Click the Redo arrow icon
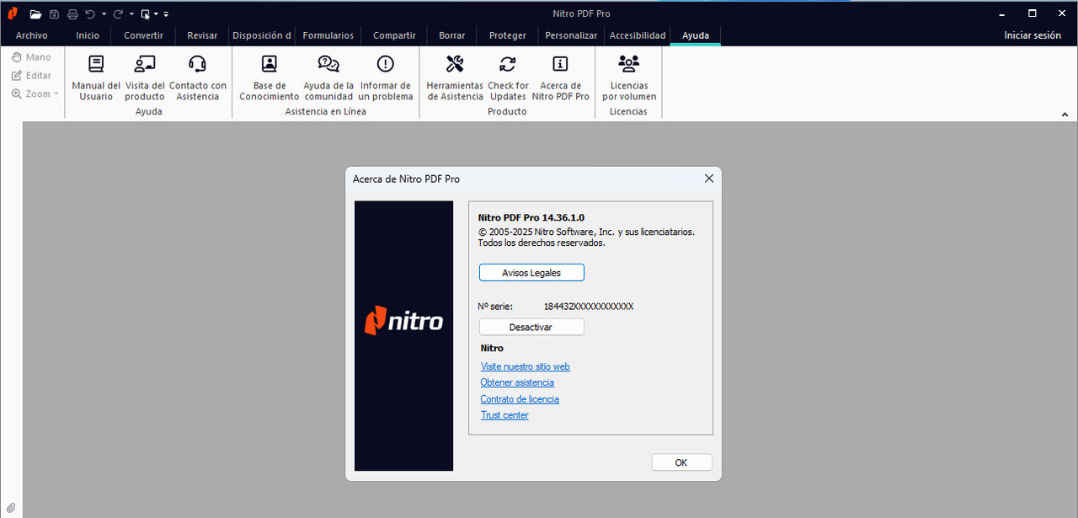1078x518 pixels. tap(118, 14)
